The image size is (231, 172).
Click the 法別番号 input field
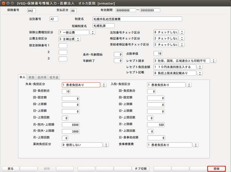(54, 19)
